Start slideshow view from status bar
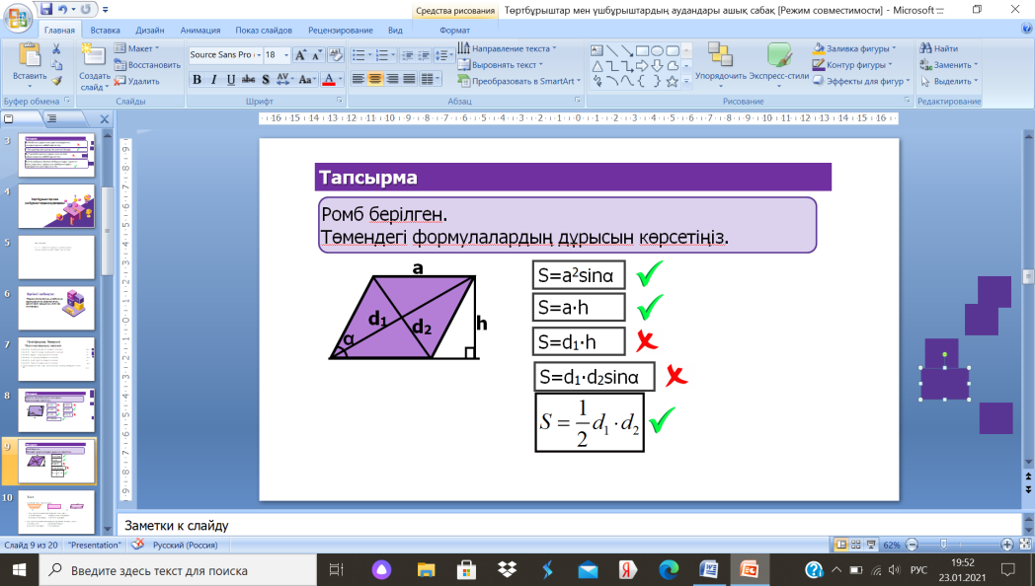The width and height of the screenshot is (1035, 586). (871, 545)
